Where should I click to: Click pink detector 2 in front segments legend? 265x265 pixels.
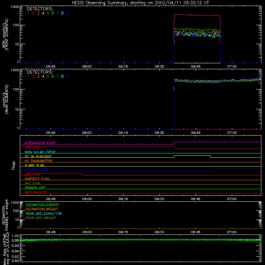tap(33, 13)
